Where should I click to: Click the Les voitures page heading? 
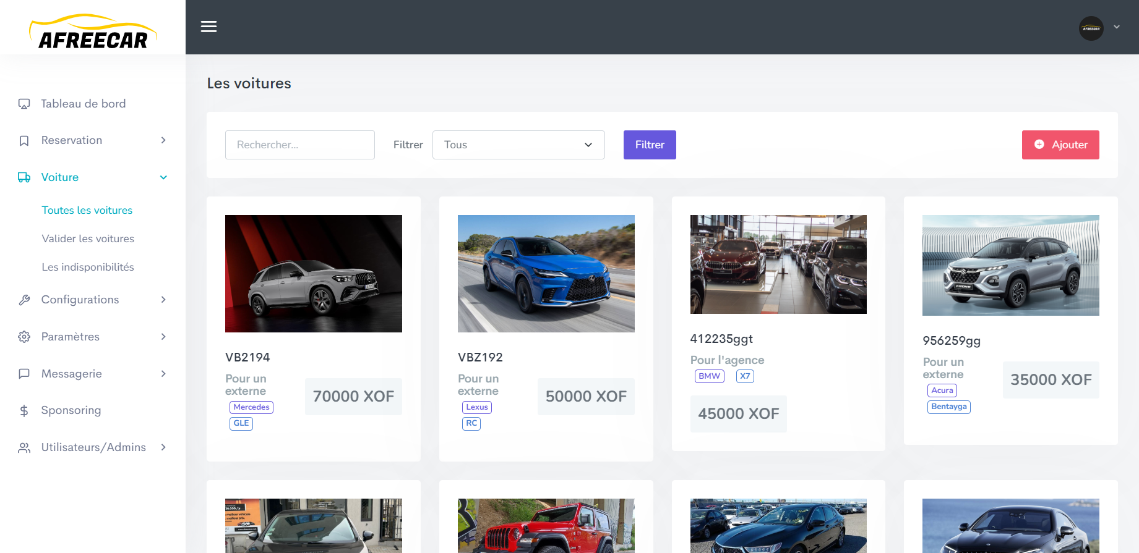[249, 83]
